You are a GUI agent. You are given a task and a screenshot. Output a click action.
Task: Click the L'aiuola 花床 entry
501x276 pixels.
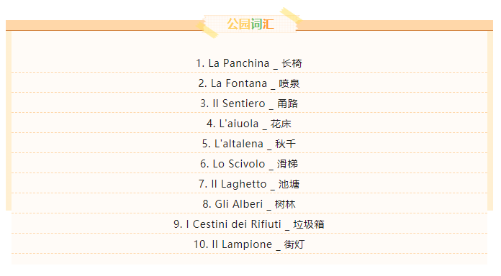pos(249,124)
